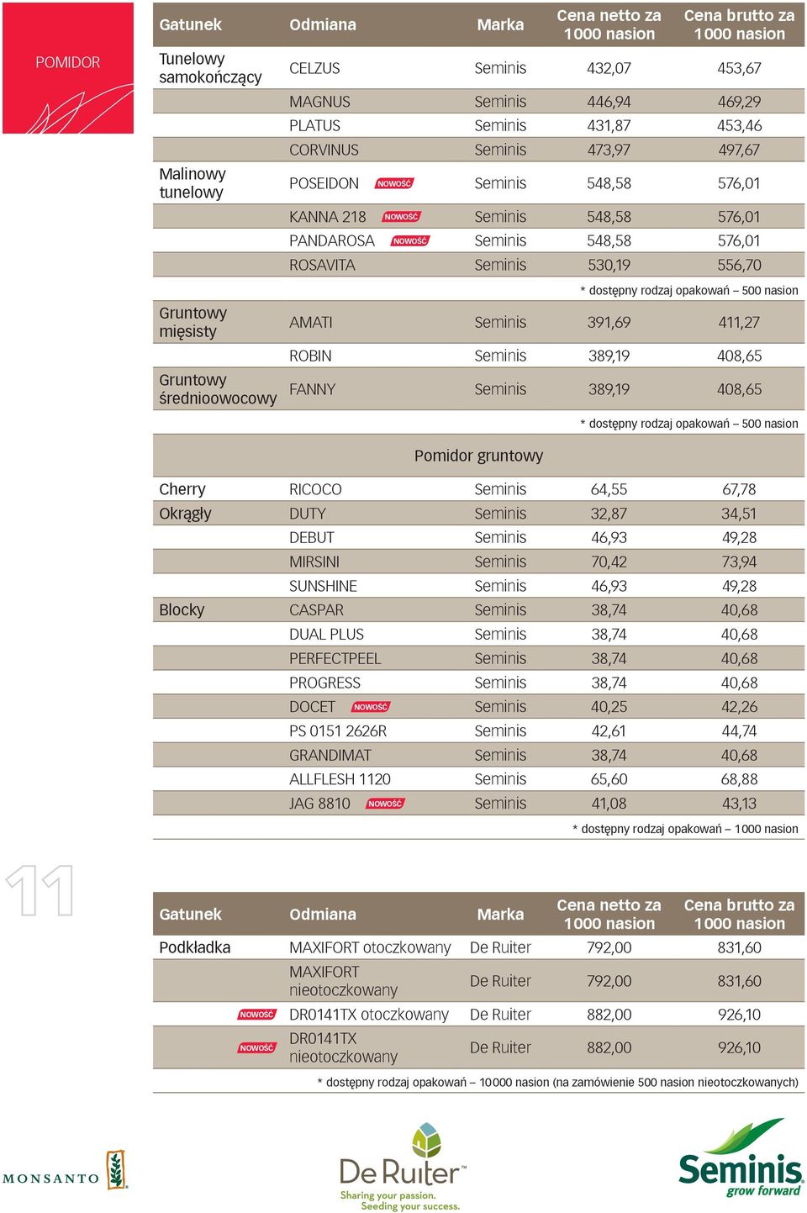The width and height of the screenshot is (807, 1213).
Task: Click the NOWOŚĆ badge next to JAG 8810
Action: coord(385,804)
